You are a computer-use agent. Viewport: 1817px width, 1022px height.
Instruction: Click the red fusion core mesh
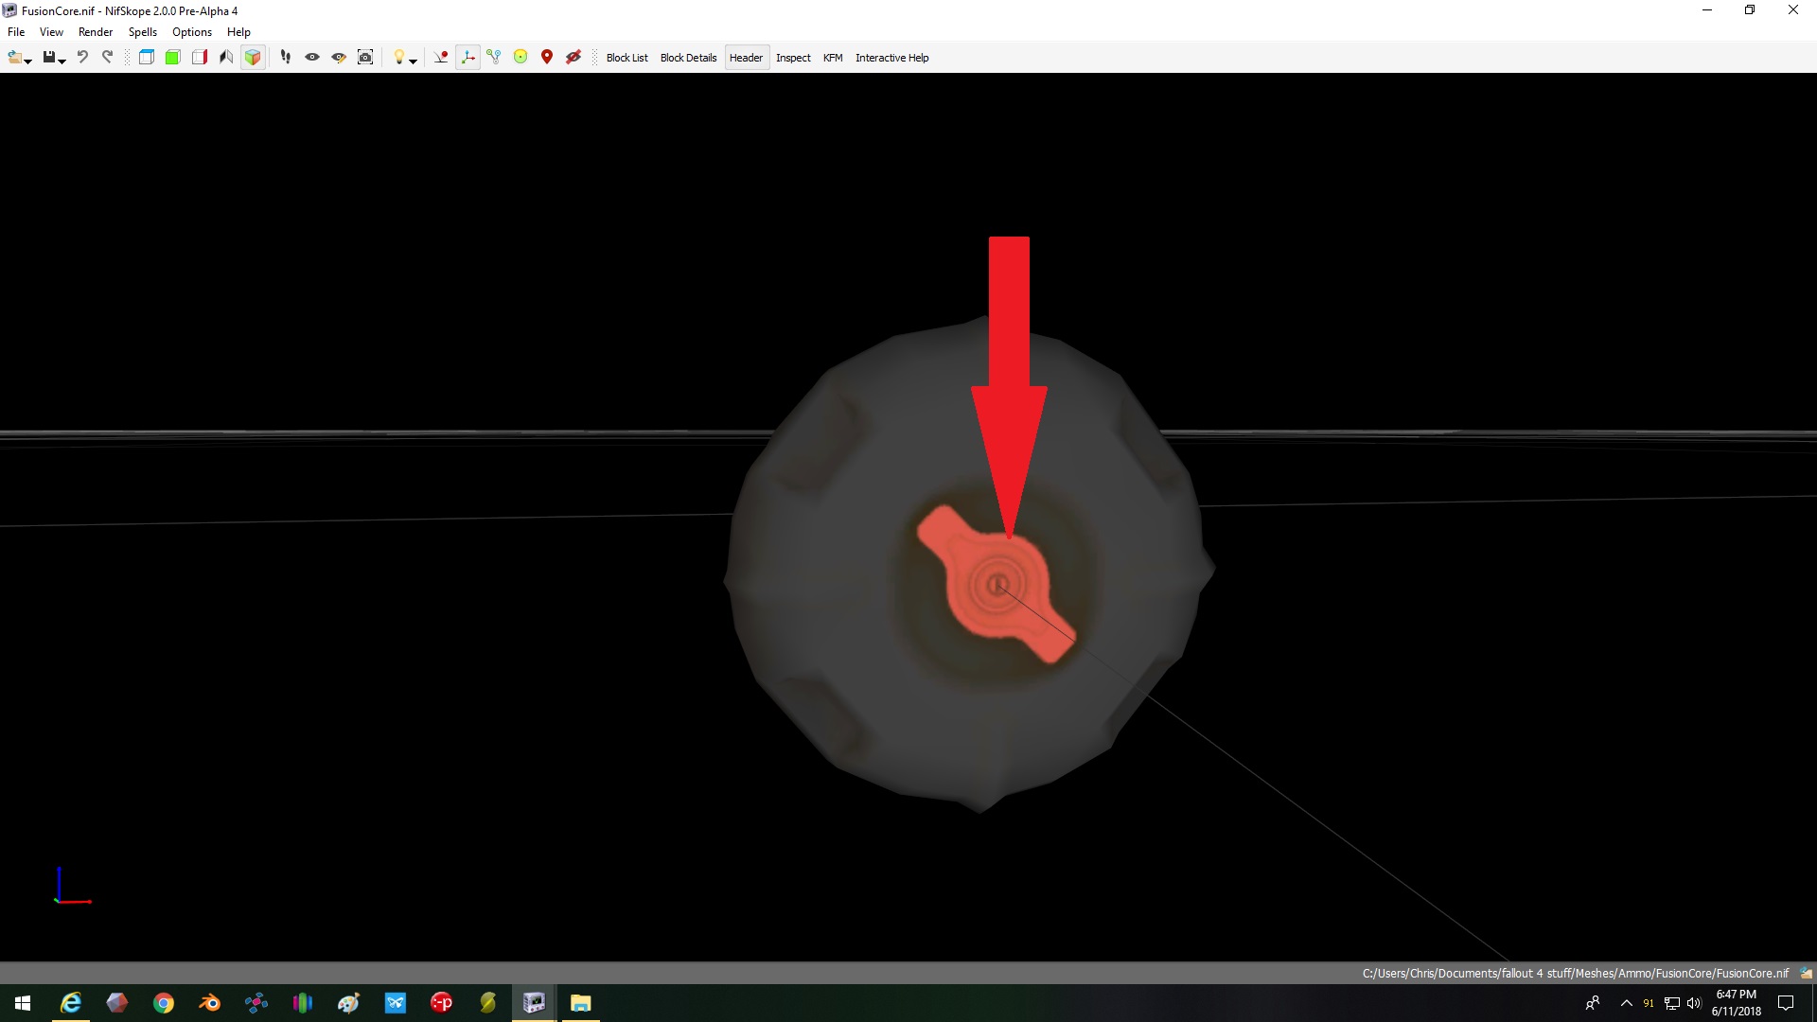click(997, 585)
